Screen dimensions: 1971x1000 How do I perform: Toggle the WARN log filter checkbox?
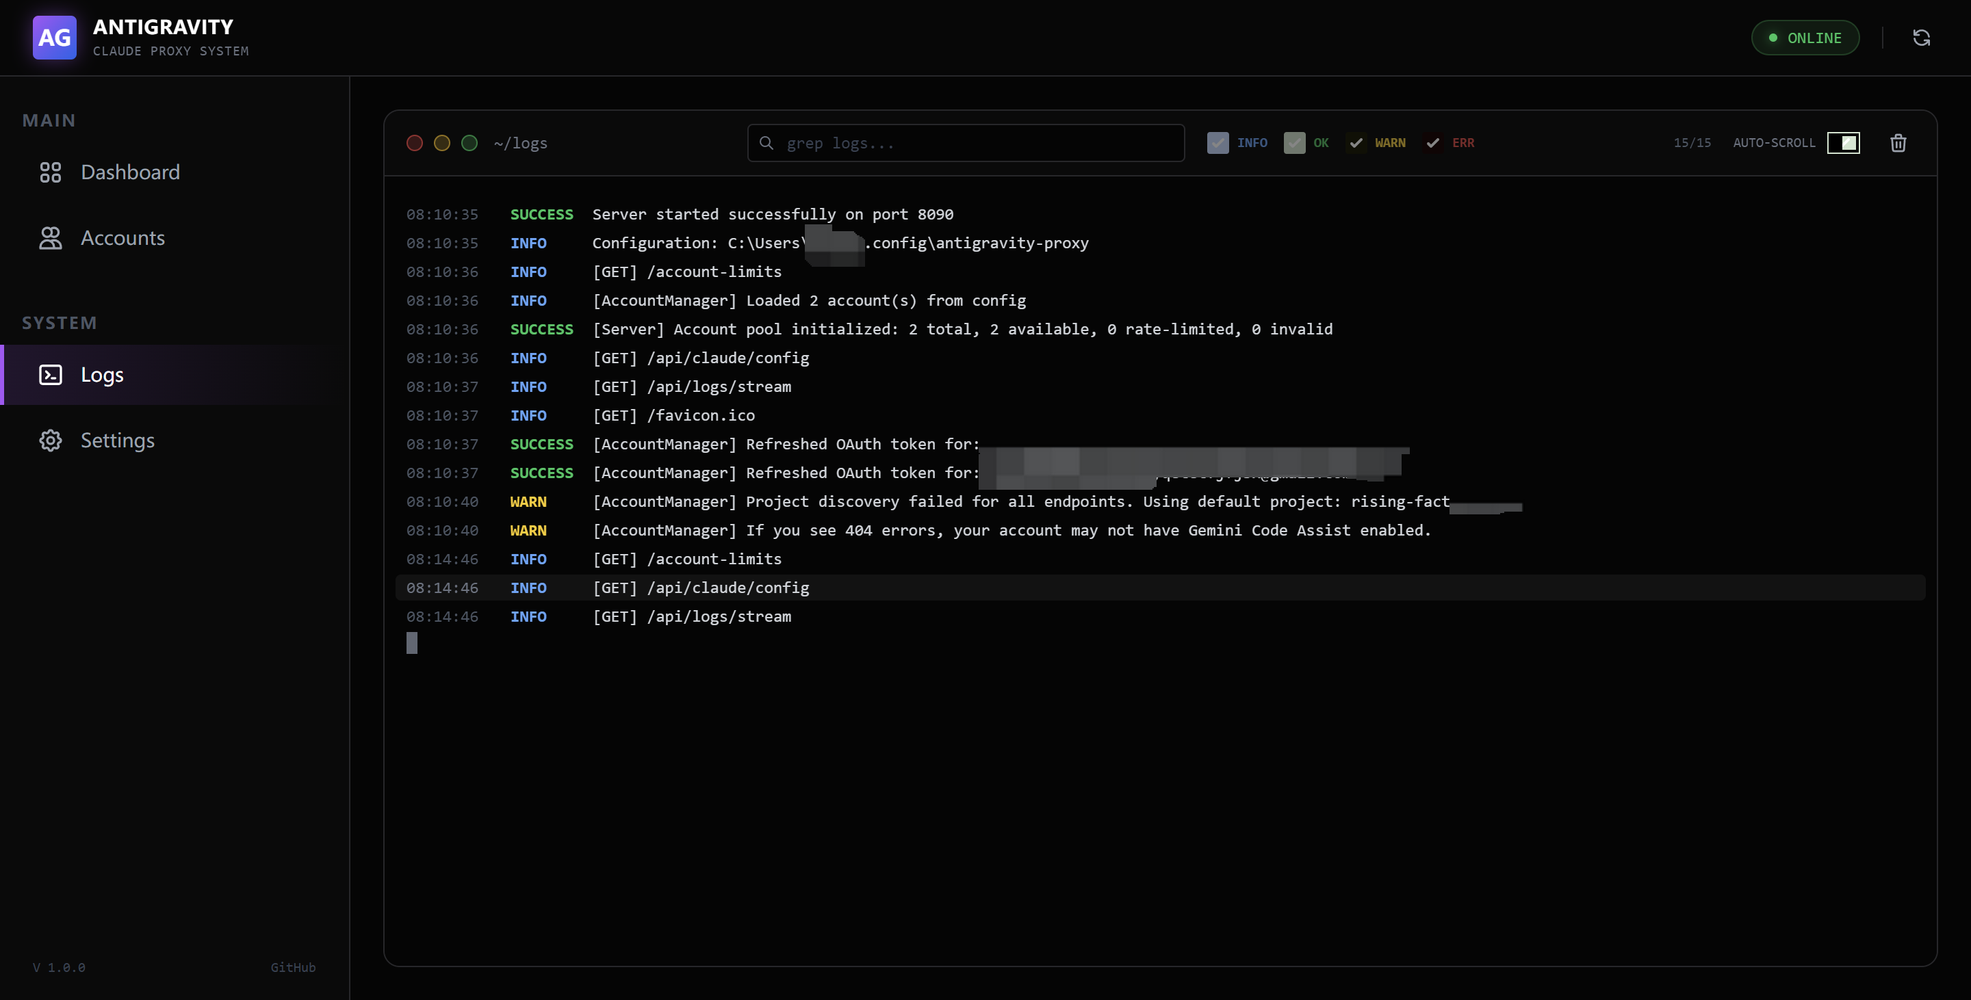coord(1356,143)
